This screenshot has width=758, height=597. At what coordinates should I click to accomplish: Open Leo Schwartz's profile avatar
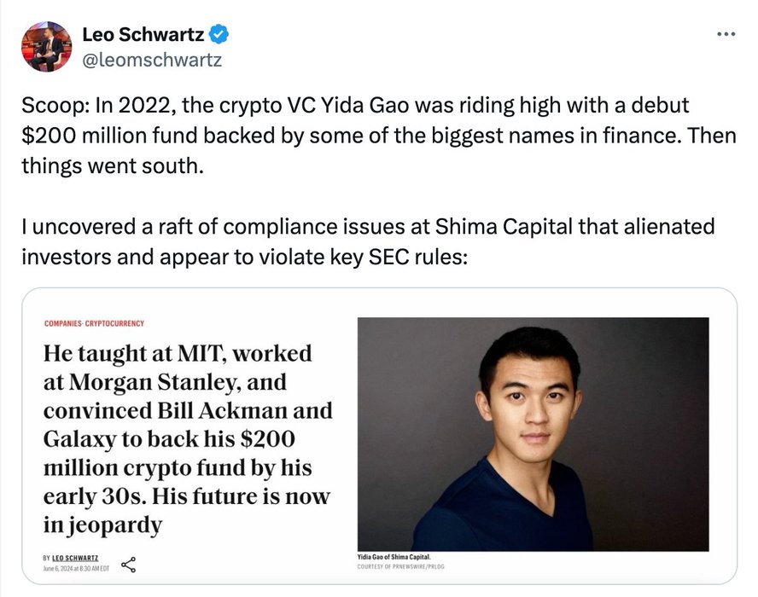[x=46, y=46]
